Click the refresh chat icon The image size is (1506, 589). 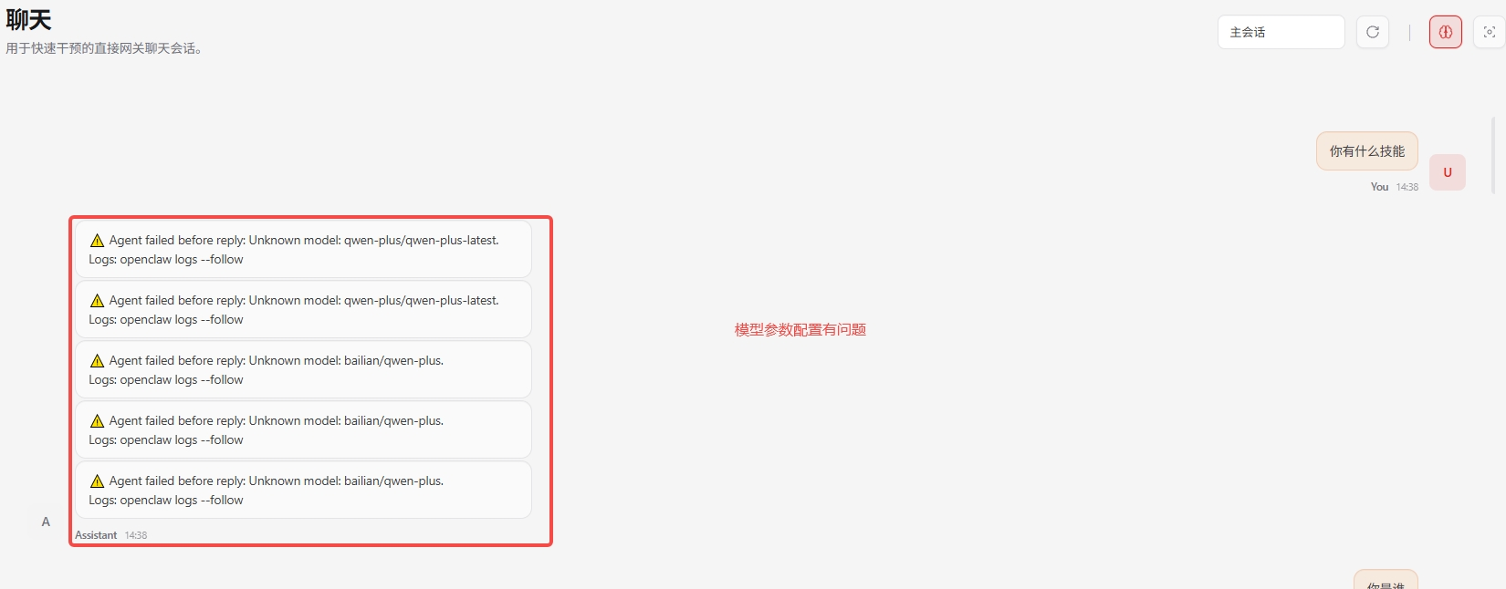click(x=1373, y=32)
